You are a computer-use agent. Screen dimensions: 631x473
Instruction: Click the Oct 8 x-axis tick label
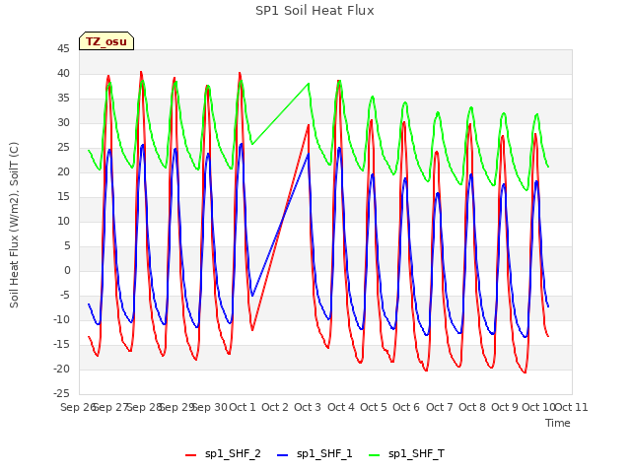pos(472,407)
